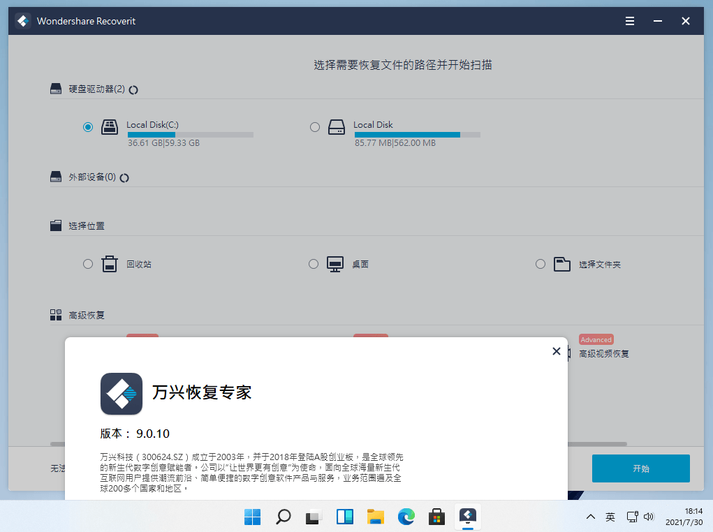
Task: Open File Explorer from the taskbar
Action: click(375, 517)
